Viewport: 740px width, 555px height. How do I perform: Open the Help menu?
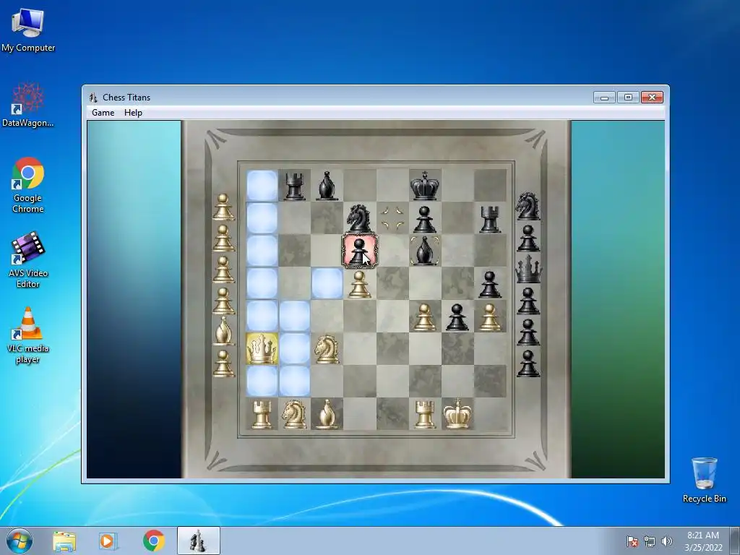tap(133, 112)
